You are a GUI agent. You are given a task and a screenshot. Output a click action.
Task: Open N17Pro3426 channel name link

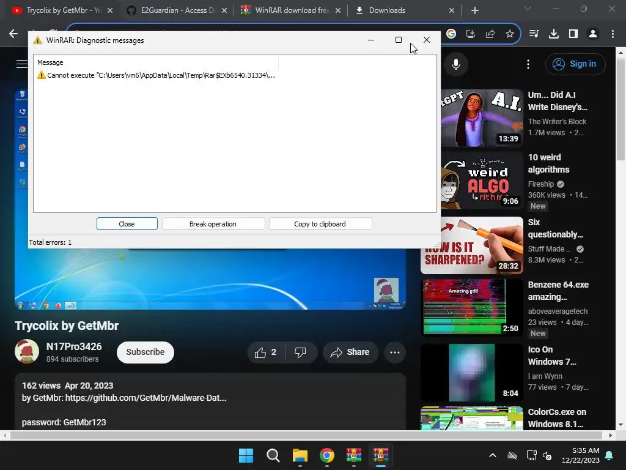tap(74, 346)
